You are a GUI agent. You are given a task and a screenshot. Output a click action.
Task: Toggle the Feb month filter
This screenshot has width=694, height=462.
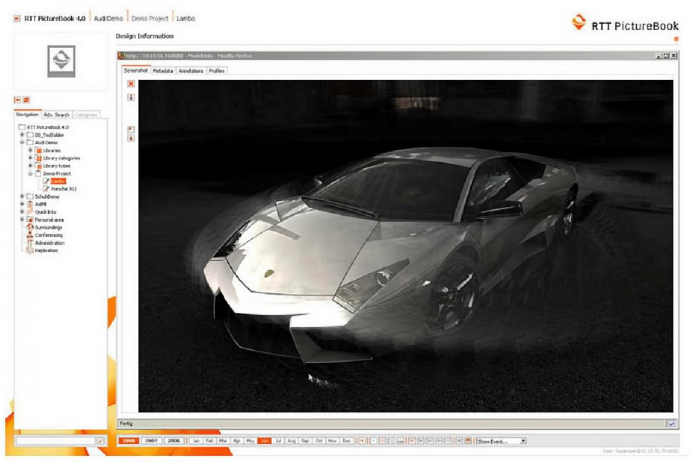[x=210, y=441]
